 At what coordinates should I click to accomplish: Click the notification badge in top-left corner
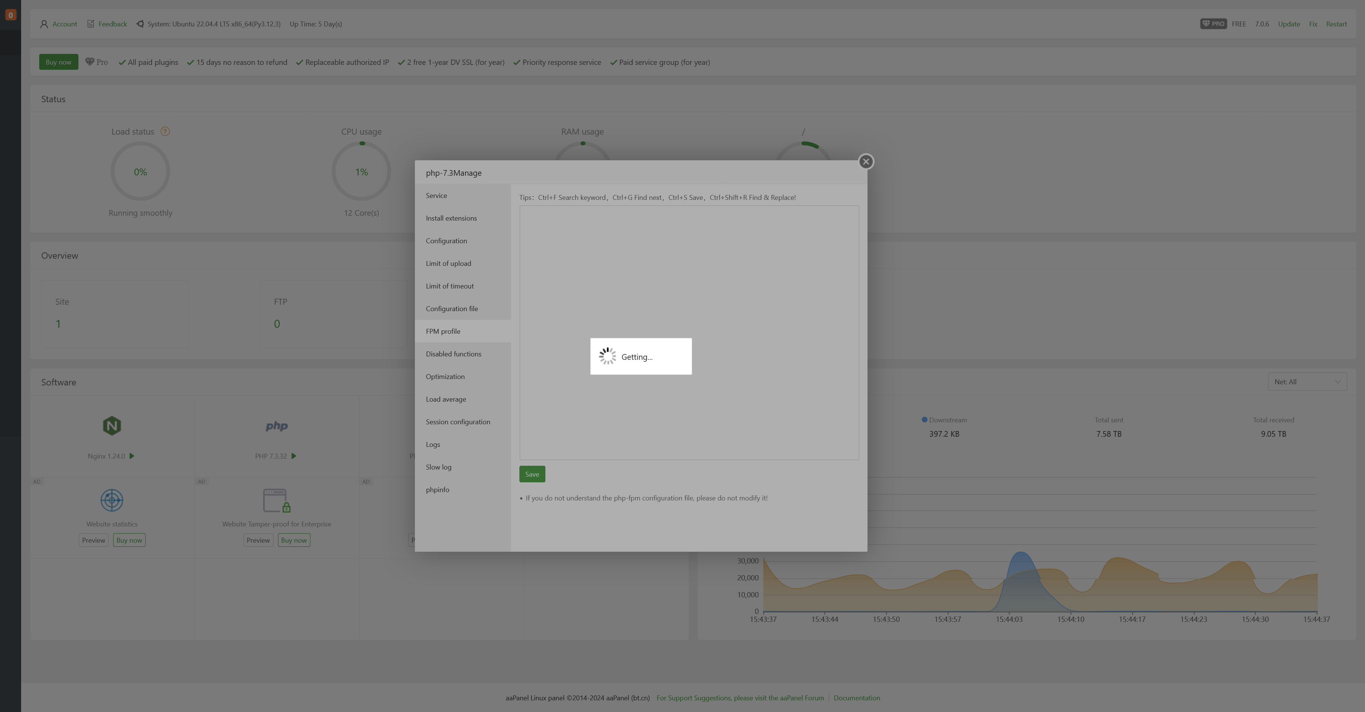(x=11, y=14)
